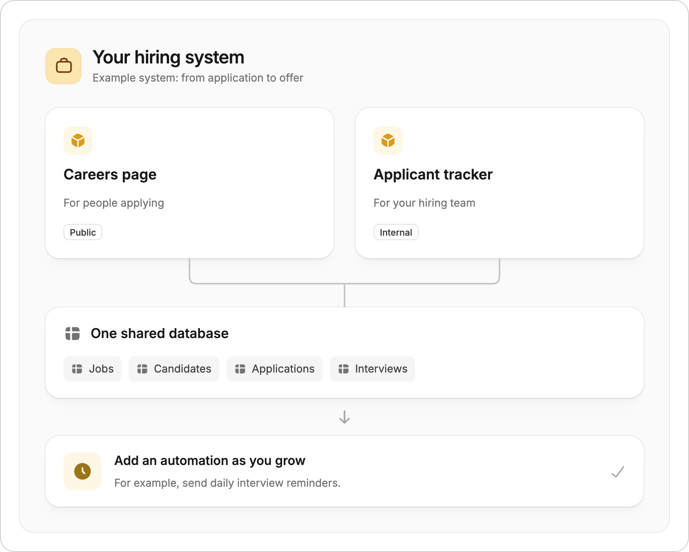
Task: Click the "For people applying" description
Action: point(114,203)
